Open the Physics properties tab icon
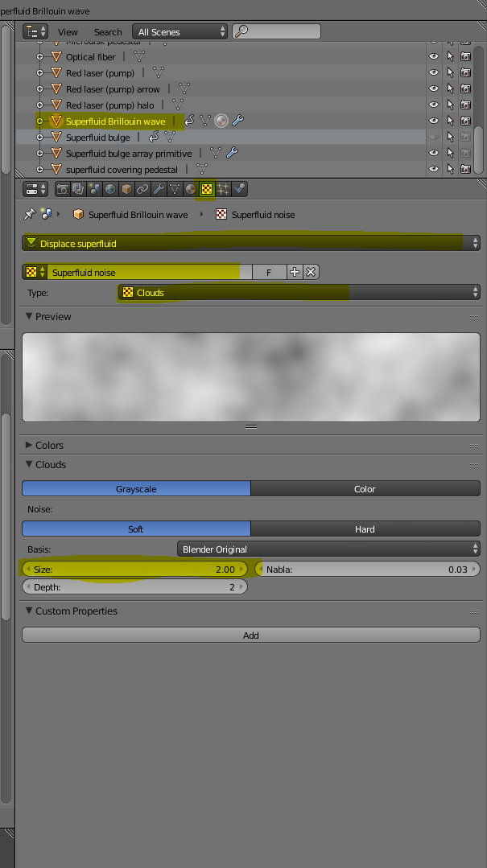Viewport: 487px width, 868px height. point(239,189)
